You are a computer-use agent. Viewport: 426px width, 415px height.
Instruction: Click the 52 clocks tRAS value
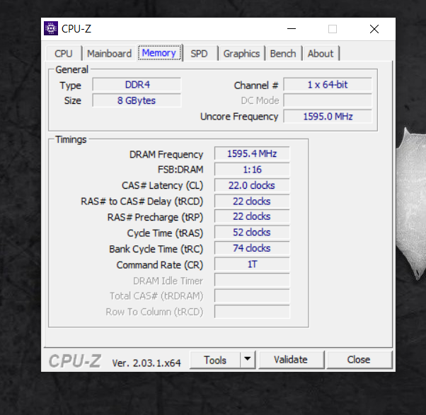coord(252,233)
